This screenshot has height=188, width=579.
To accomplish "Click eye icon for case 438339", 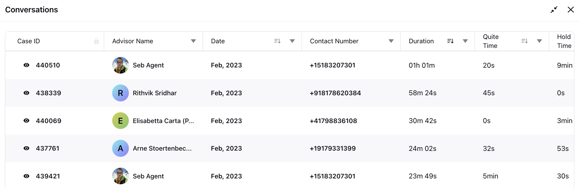I will [x=27, y=93].
